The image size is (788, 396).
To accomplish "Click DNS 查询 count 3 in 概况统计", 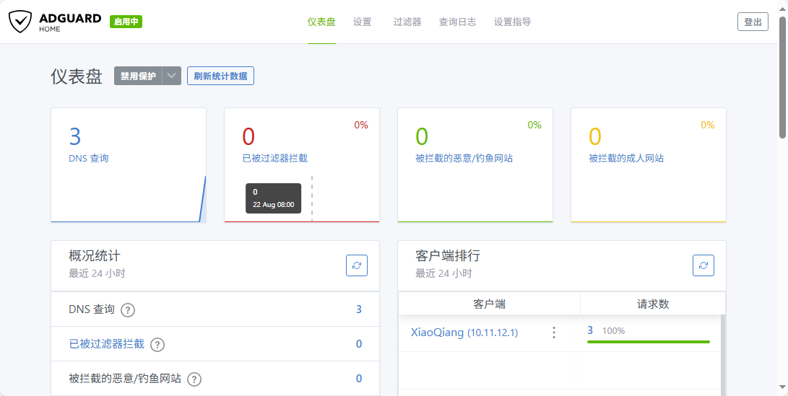I will point(359,309).
